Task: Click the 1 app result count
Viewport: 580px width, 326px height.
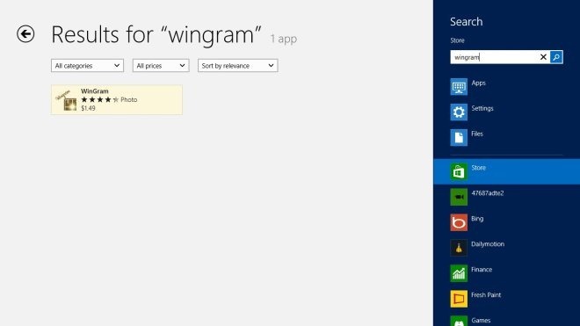Action: 283,39
